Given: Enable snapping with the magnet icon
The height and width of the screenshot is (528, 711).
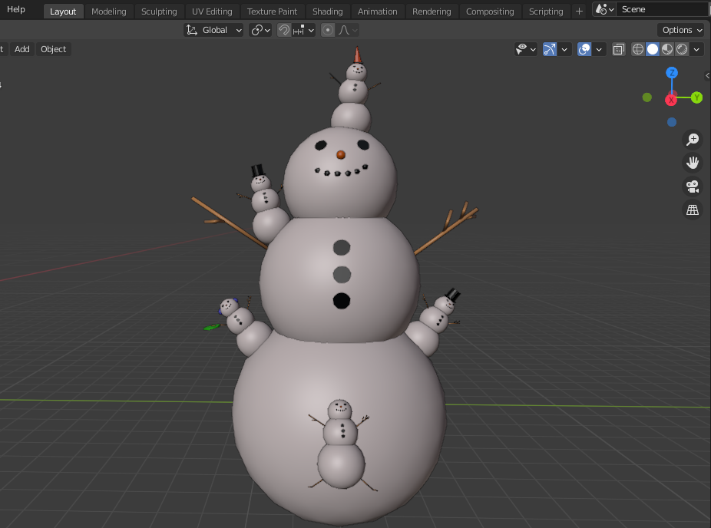Looking at the screenshot, I should click(283, 29).
